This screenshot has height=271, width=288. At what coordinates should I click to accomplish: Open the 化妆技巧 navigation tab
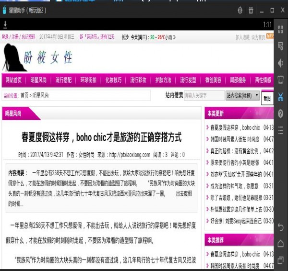pos(113,80)
